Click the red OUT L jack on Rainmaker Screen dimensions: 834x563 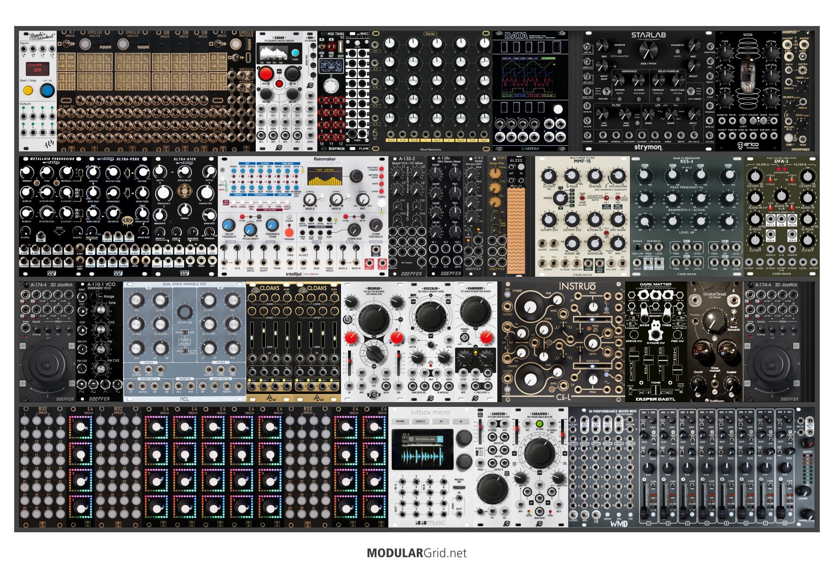[x=369, y=263]
